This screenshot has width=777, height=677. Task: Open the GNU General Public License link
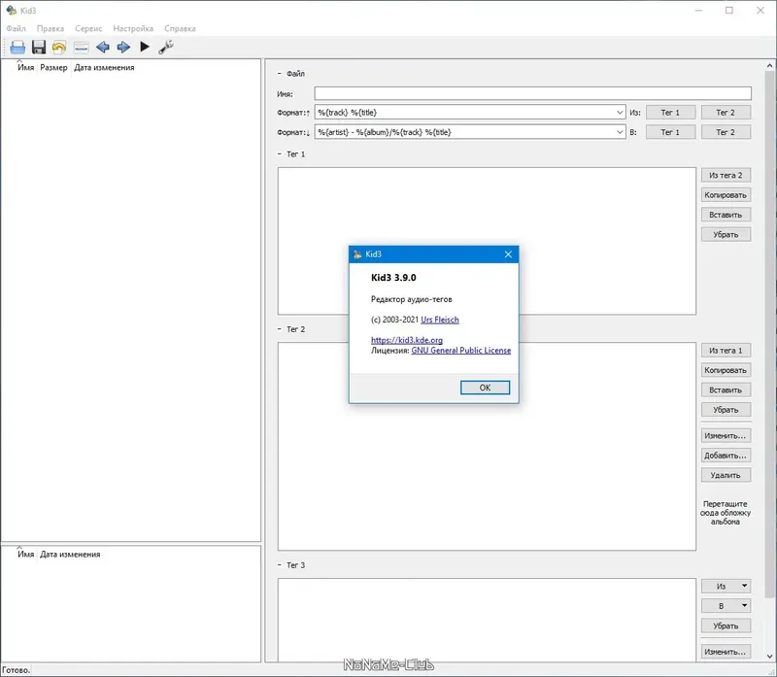click(x=460, y=351)
